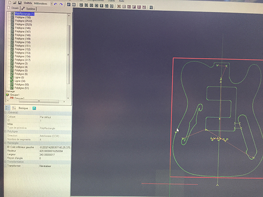Select the arc drawing tool
Viewport: 263px width, 197px height.
107,6
